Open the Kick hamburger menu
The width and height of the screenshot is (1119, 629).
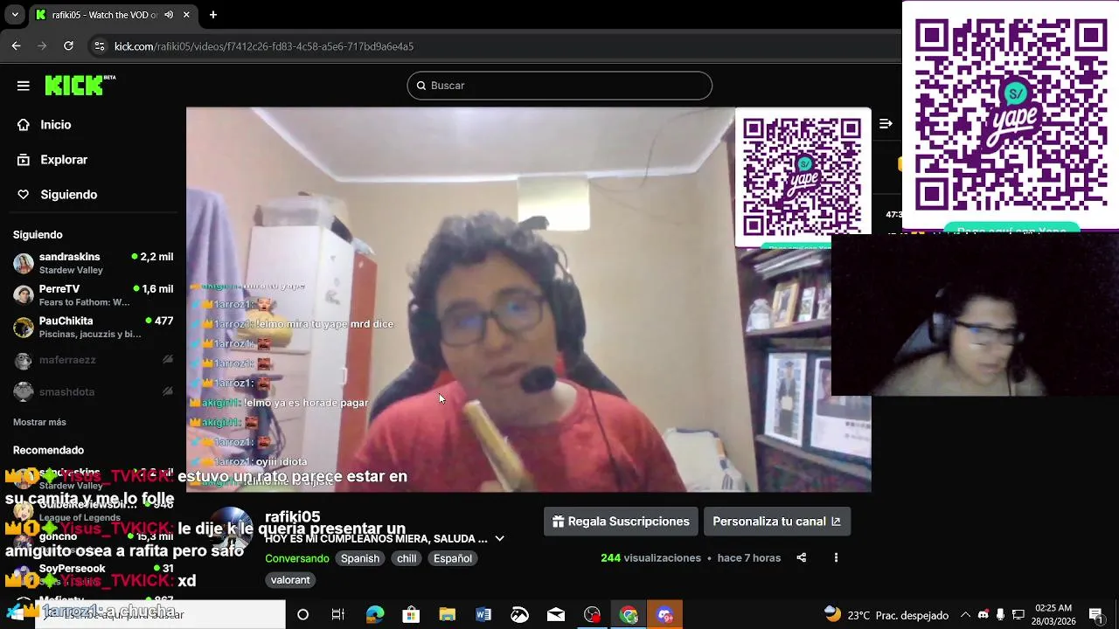coord(24,86)
